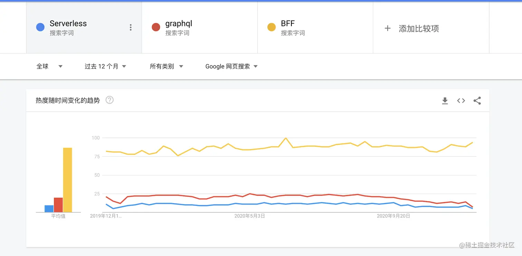This screenshot has width=522, height=256.
Task: Download the trend chart as CSV
Action: 445,101
